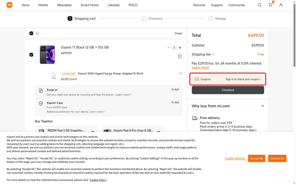Viewport: 296px width, 185px height.
Task: Delete Xiaomi 17 with trash icon
Action: click(x=180, y=56)
